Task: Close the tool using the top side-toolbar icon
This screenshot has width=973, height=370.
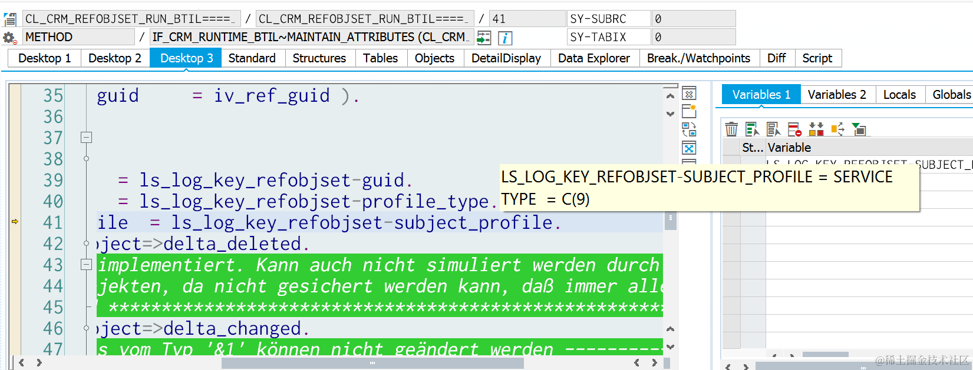Action: pyautogui.click(x=689, y=94)
